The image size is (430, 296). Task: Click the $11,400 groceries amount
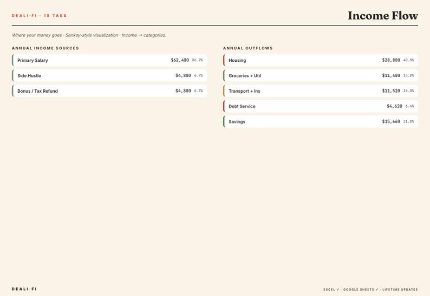(x=391, y=75)
